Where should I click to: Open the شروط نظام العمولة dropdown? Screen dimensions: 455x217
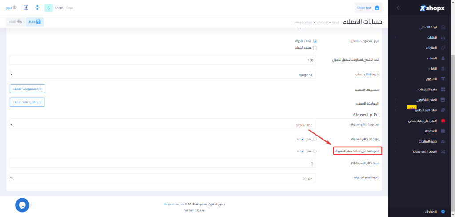[163, 178]
